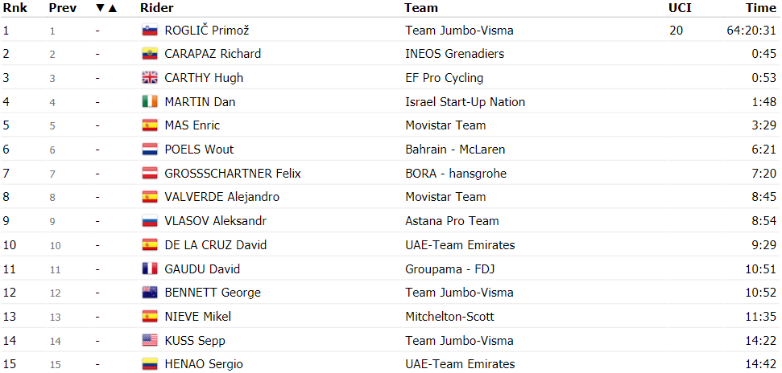The image size is (782, 373).
Task: Sort table by Time column header
Action: 761,8
